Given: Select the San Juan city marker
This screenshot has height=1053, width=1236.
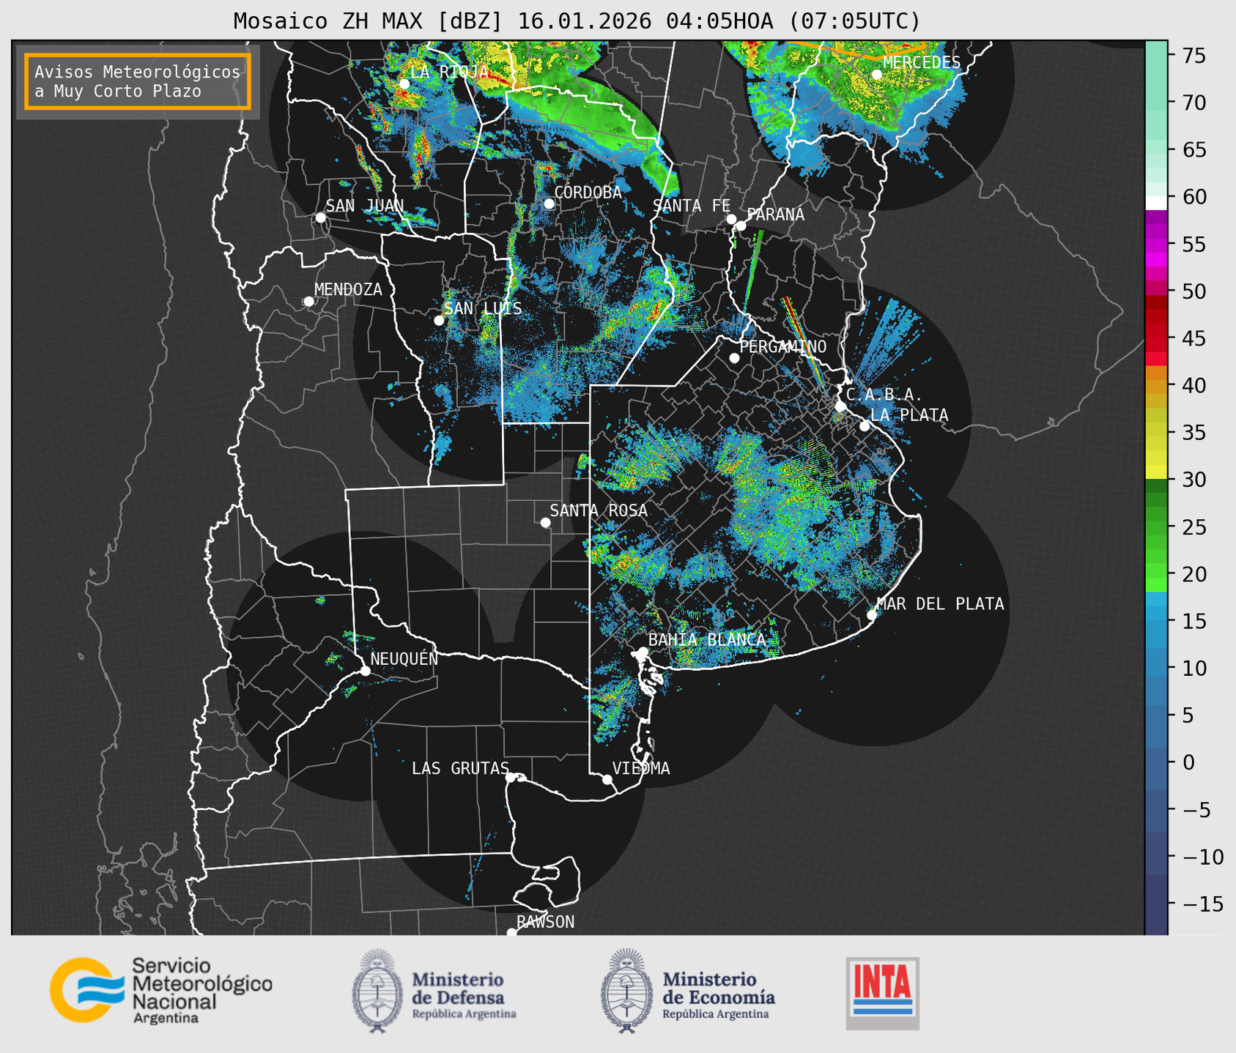Looking at the screenshot, I should [320, 217].
